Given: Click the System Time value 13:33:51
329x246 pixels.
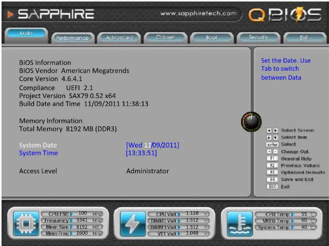Looking at the screenshot, I should [141, 153].
